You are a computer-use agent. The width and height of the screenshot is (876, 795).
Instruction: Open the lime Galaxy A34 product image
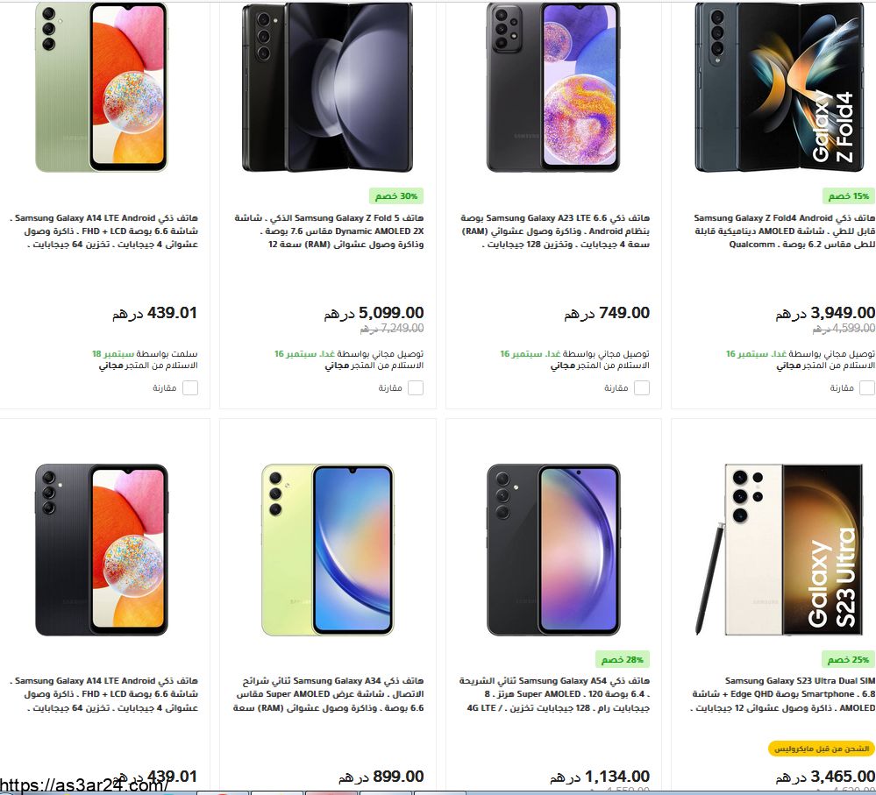(x=328, y=550)
